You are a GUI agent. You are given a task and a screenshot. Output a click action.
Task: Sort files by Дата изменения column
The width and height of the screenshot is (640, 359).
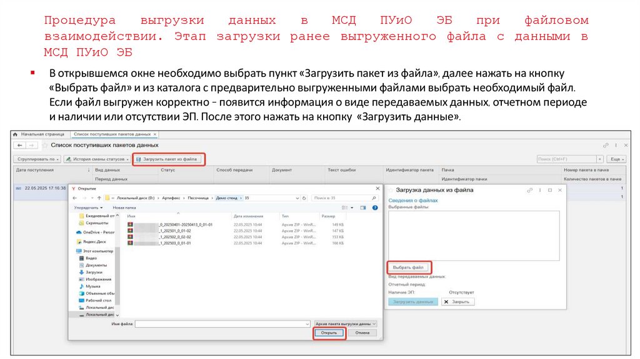pyautogui.click(x=248, y=216)
